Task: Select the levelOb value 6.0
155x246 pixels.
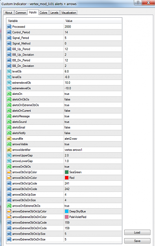Action: [x=66, y=71]
